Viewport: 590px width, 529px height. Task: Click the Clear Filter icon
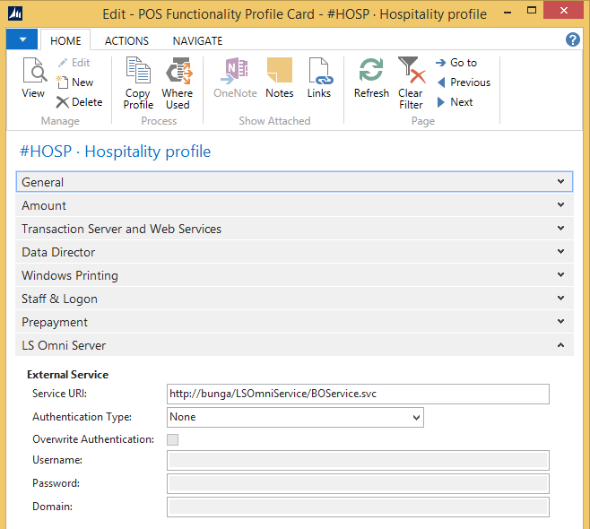411,82
